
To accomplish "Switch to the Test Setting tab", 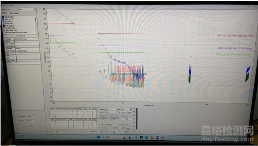I will [x=14, y=13].
